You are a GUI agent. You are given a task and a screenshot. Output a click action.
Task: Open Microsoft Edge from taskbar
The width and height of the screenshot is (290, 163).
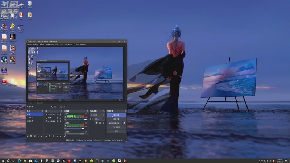tap(19, 161)
